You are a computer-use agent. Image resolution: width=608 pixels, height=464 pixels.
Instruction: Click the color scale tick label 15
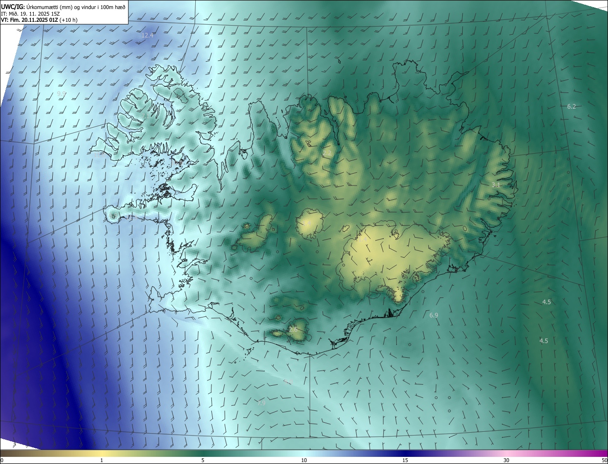point(405,460)
